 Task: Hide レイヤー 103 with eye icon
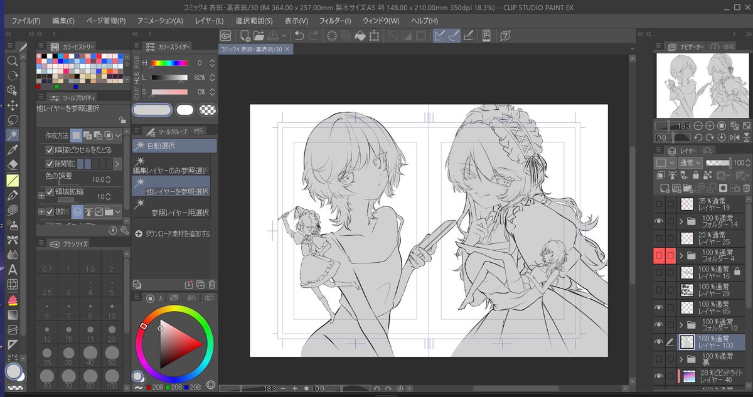point(659,342)
